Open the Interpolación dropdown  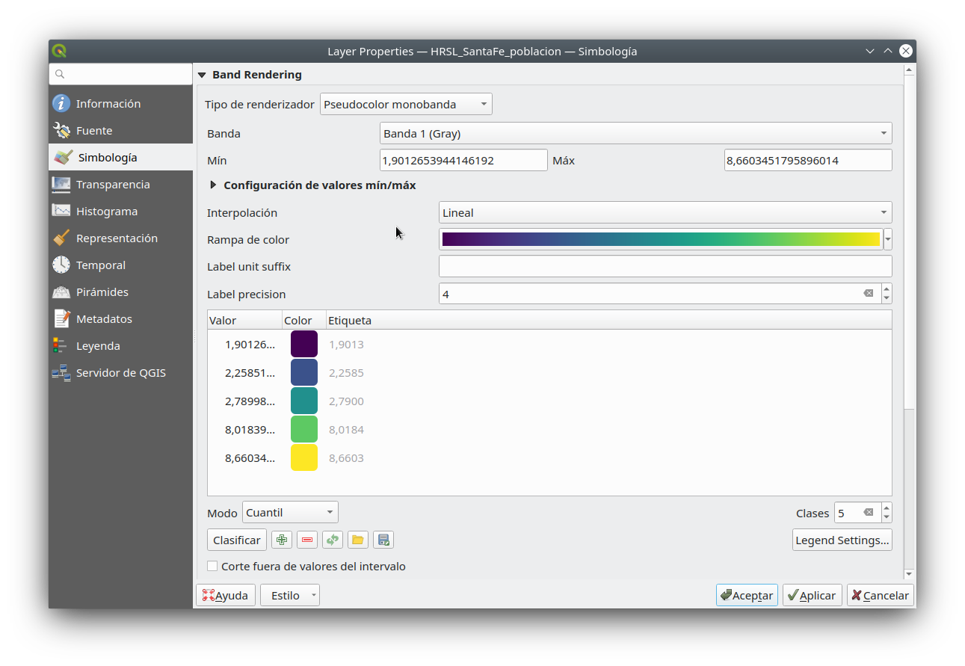point(665,212)
